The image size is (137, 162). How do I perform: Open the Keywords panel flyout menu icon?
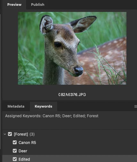pos(136,106)
